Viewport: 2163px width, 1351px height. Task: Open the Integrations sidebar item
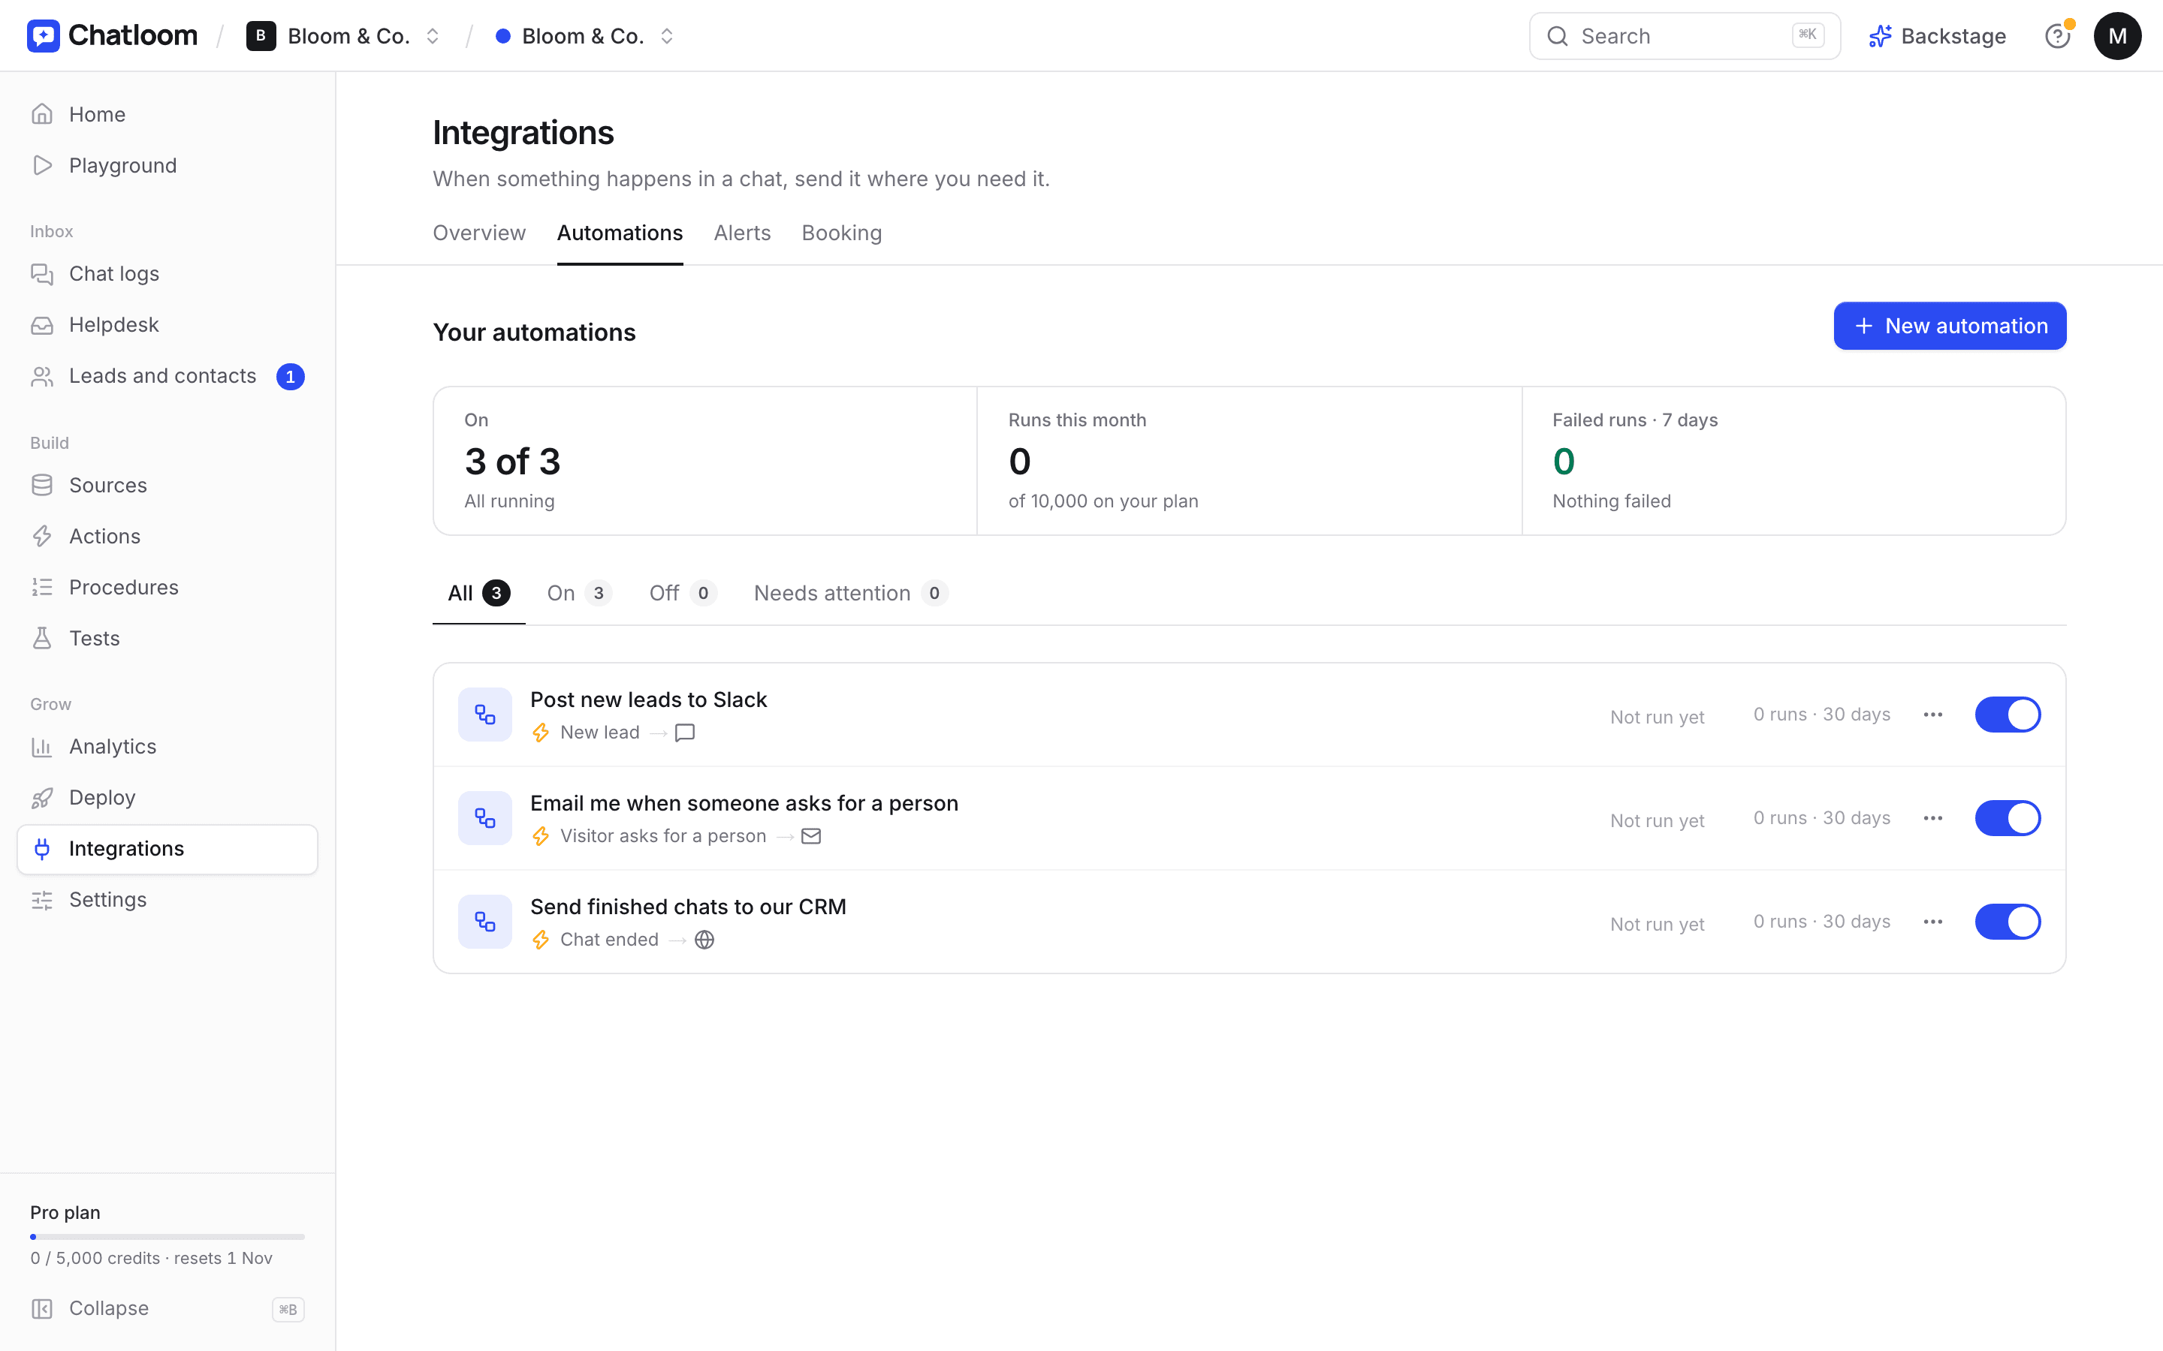click(167, 849)
